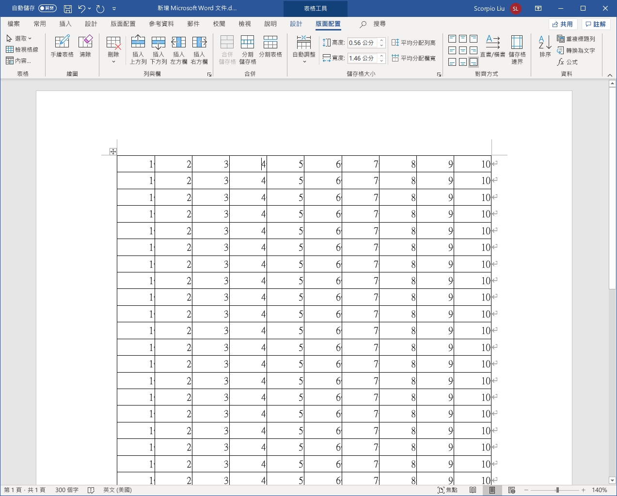617x496 pixels.
Task: Switch to Read Mode view icon
Action: coord(473,490)
